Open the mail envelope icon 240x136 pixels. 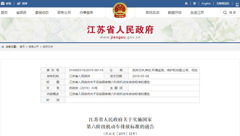pyautogui.click(x=3, y=3)
